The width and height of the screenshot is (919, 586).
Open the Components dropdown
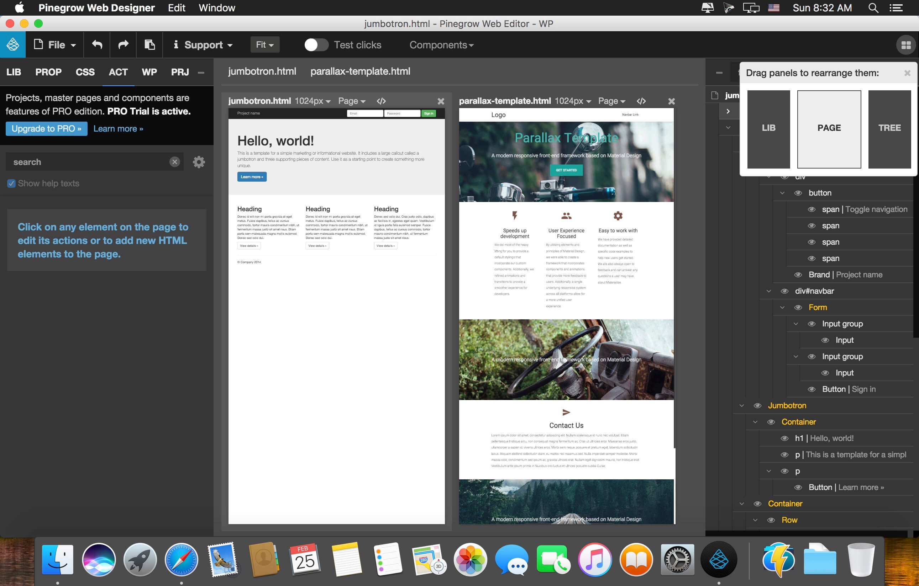pyautogui.click(x=442, y=45)
